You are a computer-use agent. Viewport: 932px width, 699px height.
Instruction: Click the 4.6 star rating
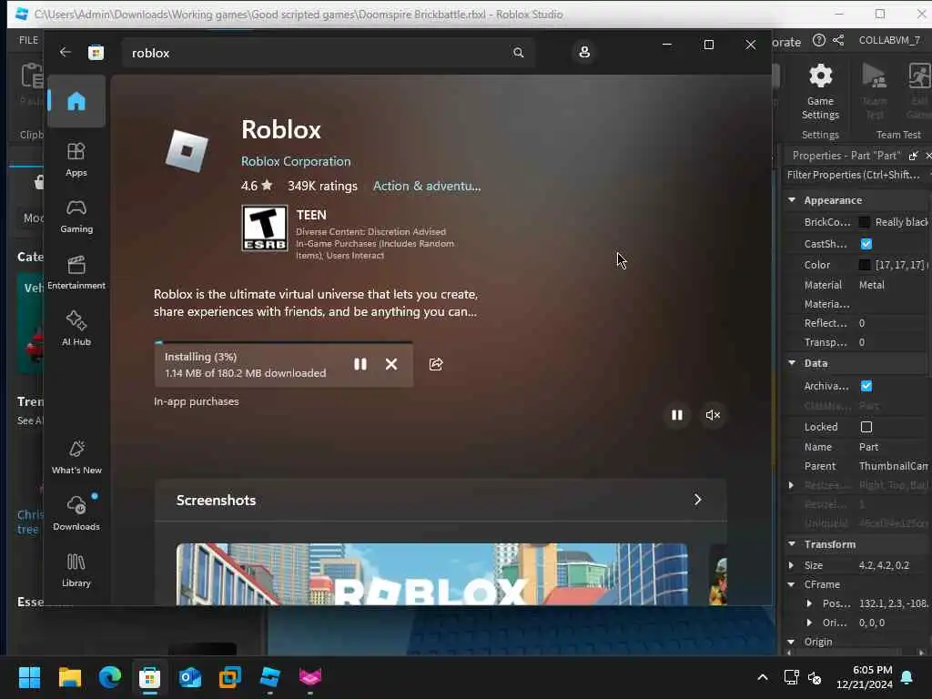pyautogui.click(x=256, y=186)
